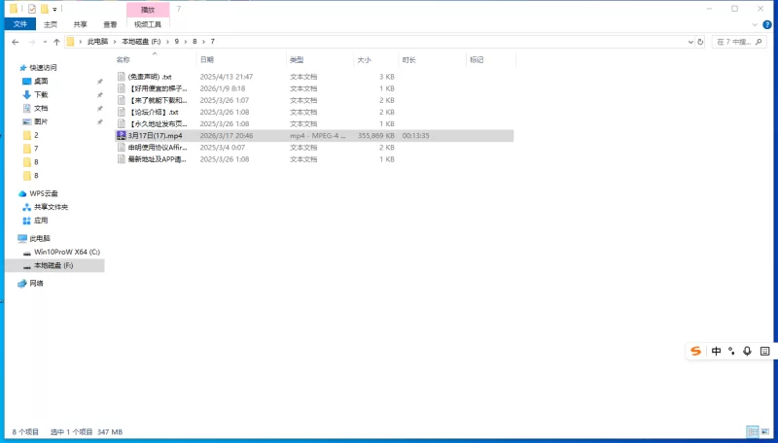Switch to the 共享 ribbon tab
Image resolution: width=778 pixels, height=443 pixels.
[80, 24]
